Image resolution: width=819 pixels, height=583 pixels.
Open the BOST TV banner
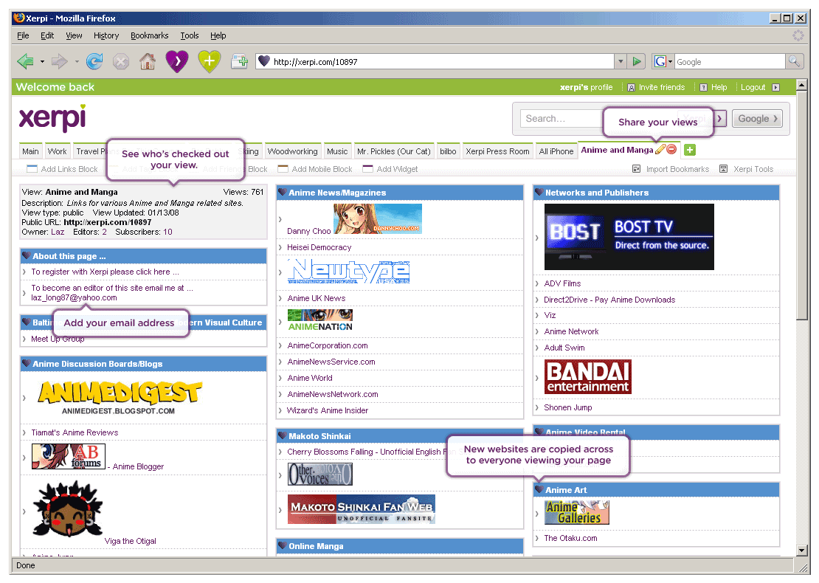[x=629, y=237]
